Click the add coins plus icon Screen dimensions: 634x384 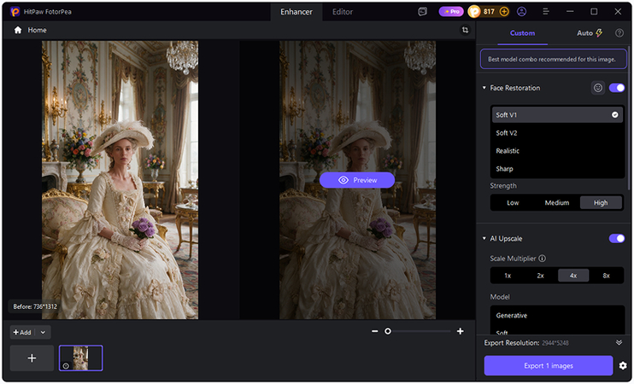click(x=504, y=12)
